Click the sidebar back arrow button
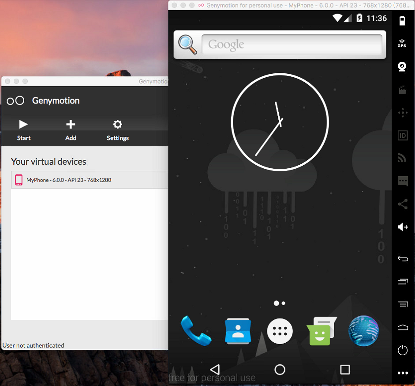 403,258
